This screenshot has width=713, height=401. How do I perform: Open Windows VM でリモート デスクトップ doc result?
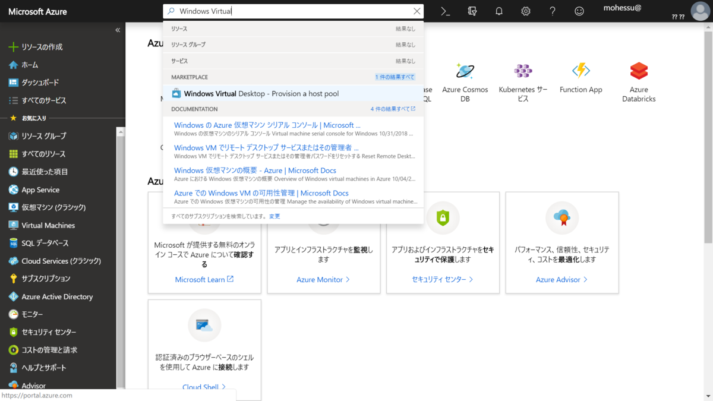tap(266, 147)
